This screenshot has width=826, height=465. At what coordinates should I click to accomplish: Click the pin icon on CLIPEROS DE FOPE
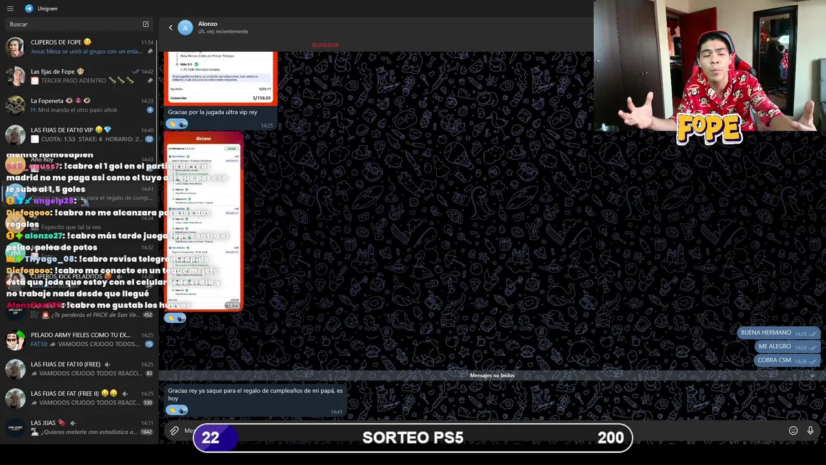[150, 52]
